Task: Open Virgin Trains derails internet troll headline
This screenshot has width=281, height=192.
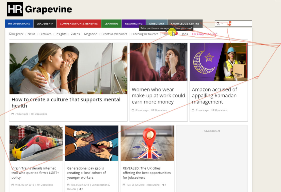Action: tap(35, 173)
